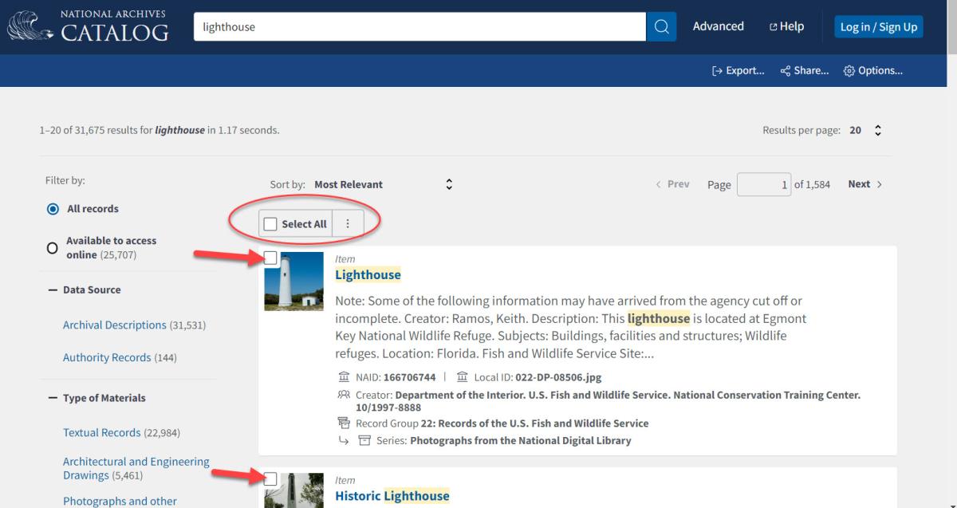Viewport: 957px width, 508px height.
Task: Open the Options gear menu
Action: 872,70
